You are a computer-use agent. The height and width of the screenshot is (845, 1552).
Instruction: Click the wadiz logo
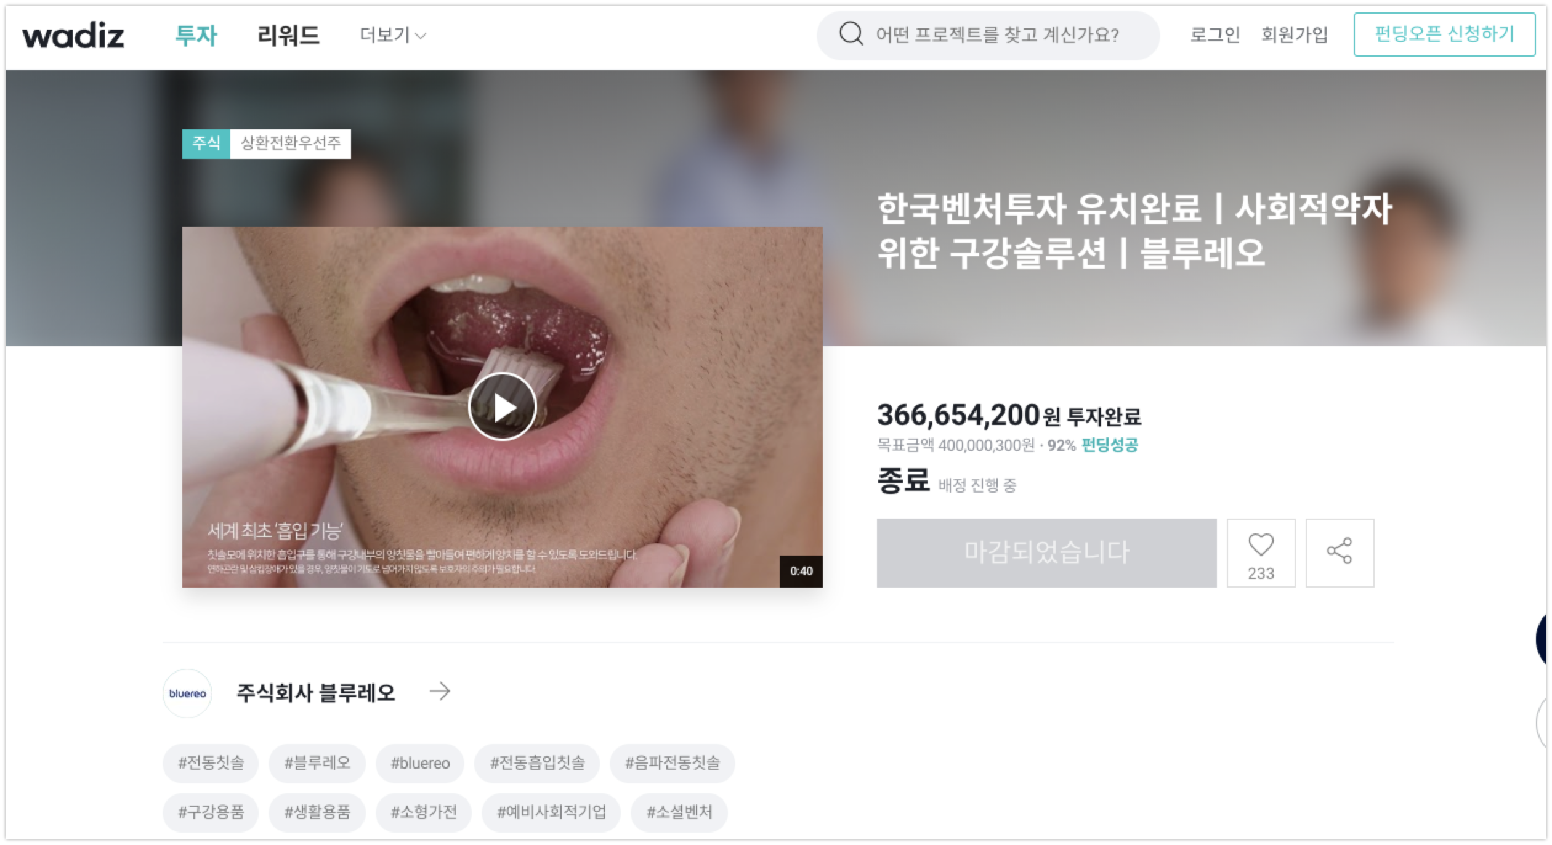73,35
